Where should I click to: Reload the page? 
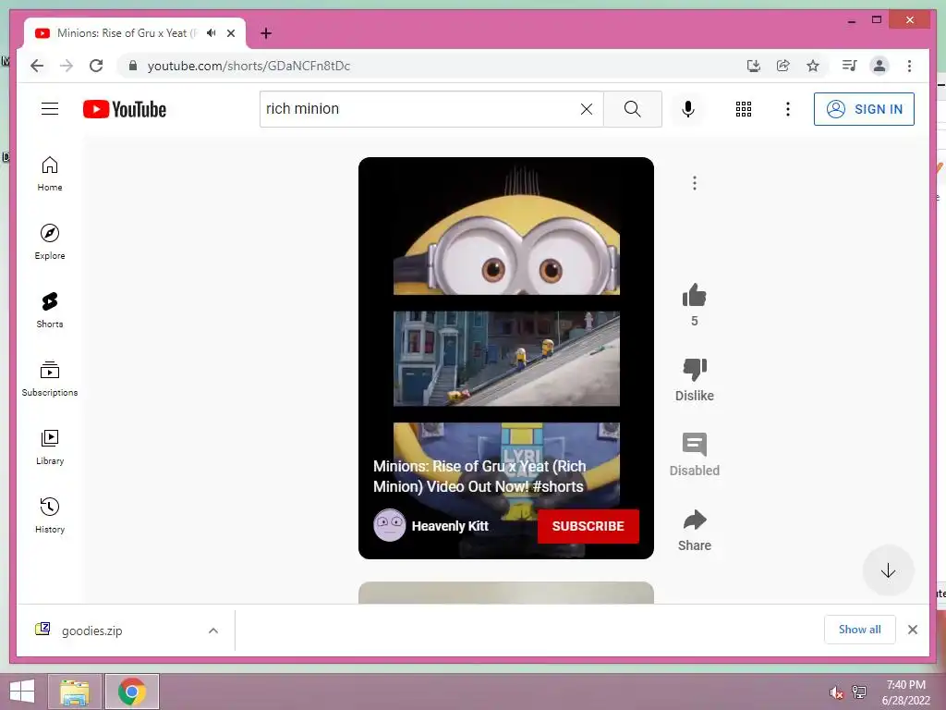pyautogui.click(x=96, y=66)
